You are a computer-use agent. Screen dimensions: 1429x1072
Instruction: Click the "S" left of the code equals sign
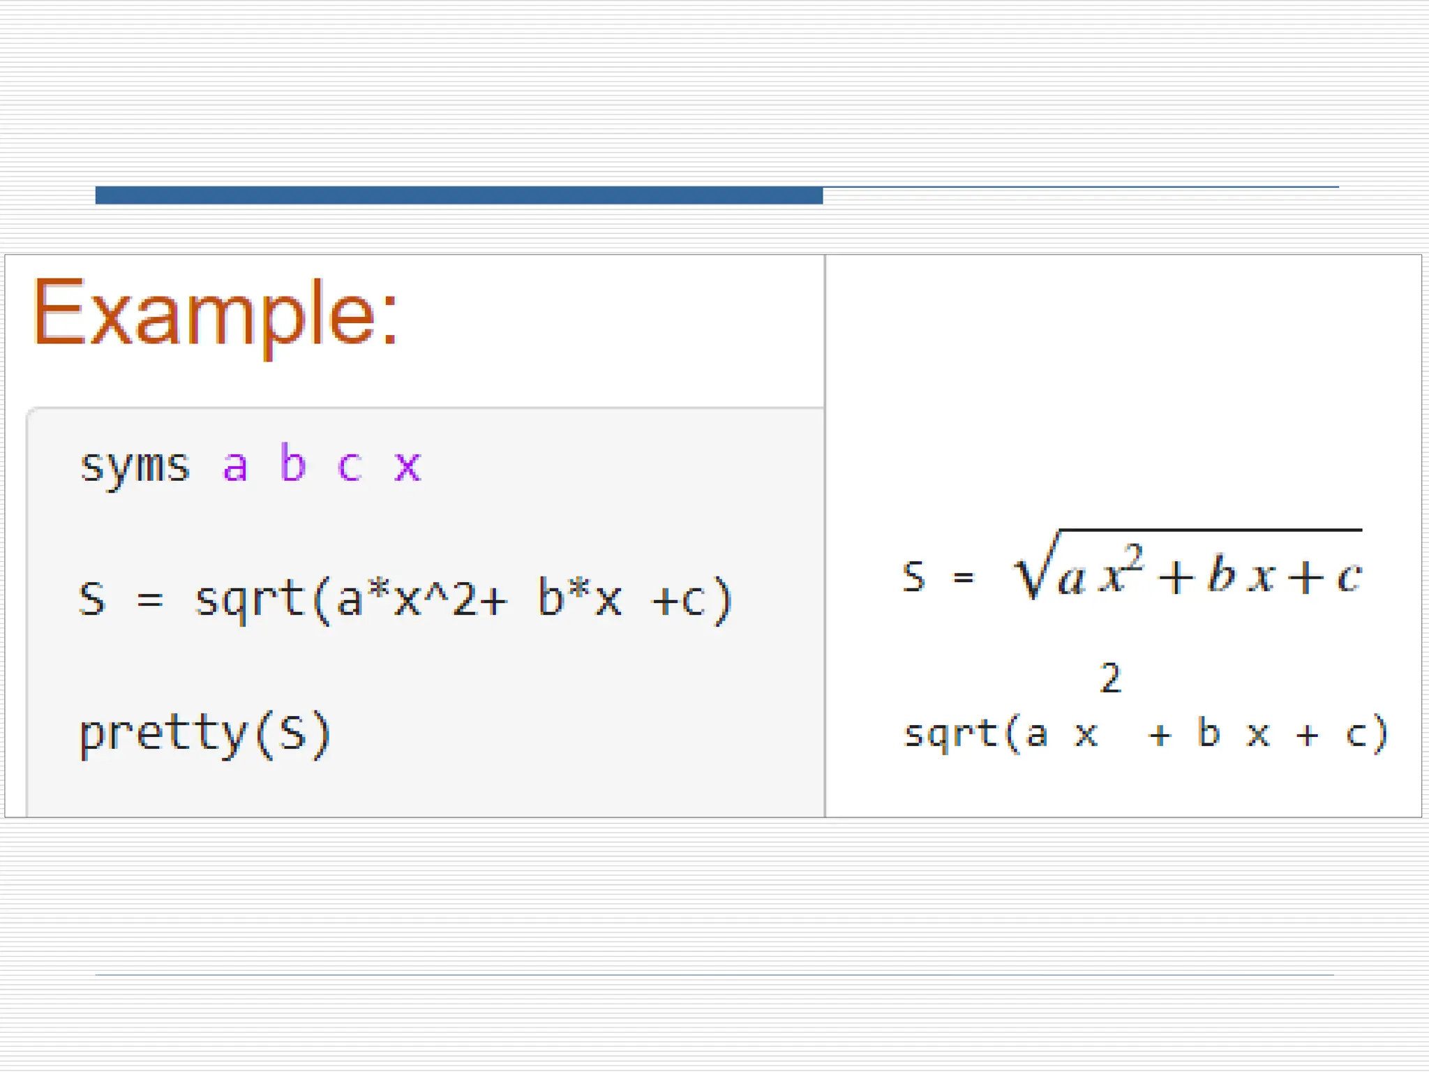click(x=92, y=599)
